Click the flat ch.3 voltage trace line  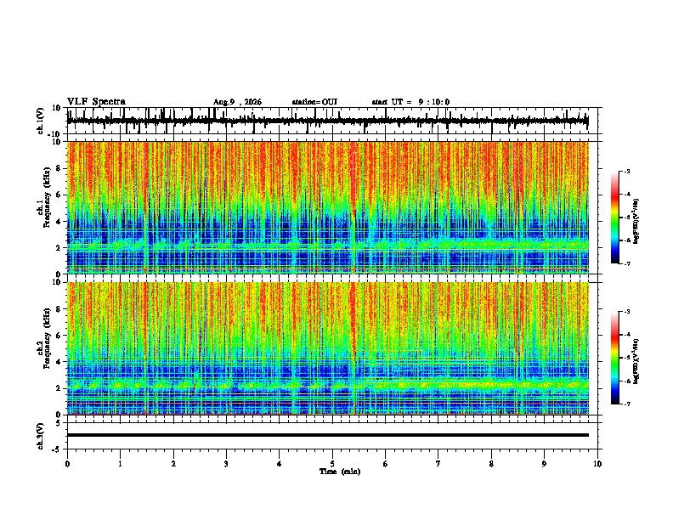327,435
